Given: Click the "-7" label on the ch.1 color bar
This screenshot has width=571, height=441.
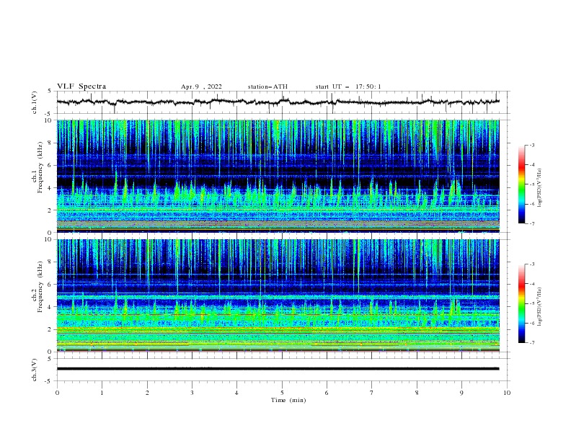Looking at the screenshot, I should (x=532, y=223).
